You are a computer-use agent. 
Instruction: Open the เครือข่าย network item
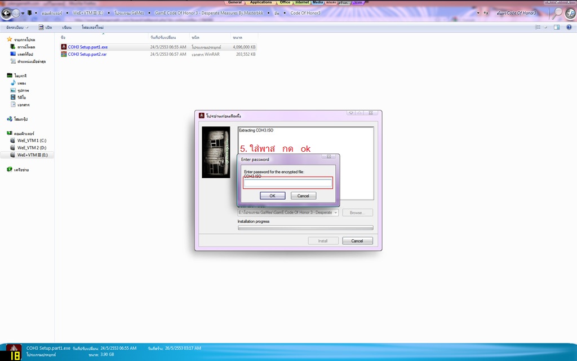[x=17, y=170]
